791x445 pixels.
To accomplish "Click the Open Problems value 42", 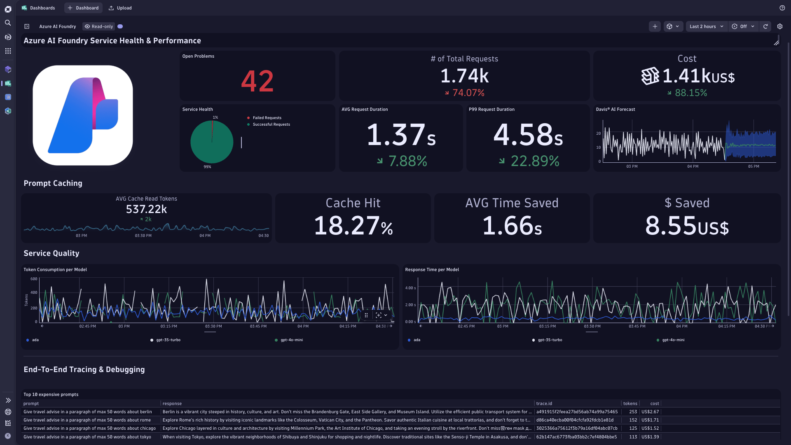I will (257, 81).
